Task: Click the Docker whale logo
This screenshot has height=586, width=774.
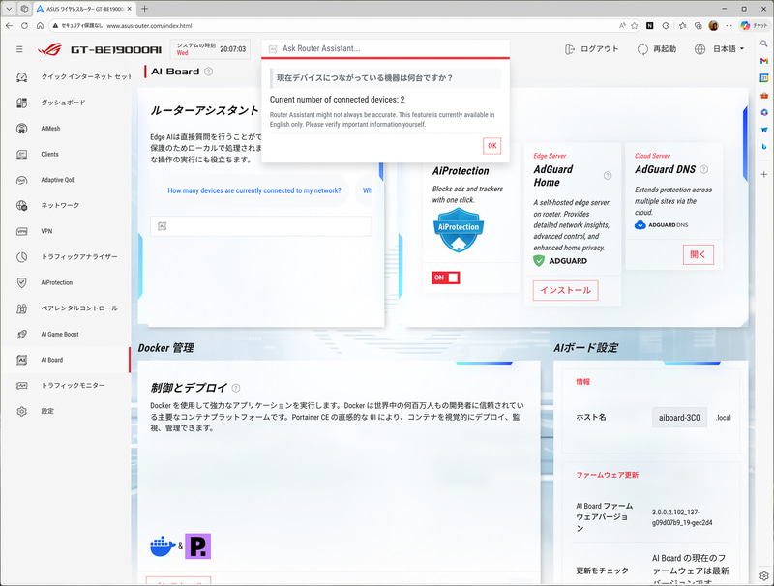Action: 163,546
